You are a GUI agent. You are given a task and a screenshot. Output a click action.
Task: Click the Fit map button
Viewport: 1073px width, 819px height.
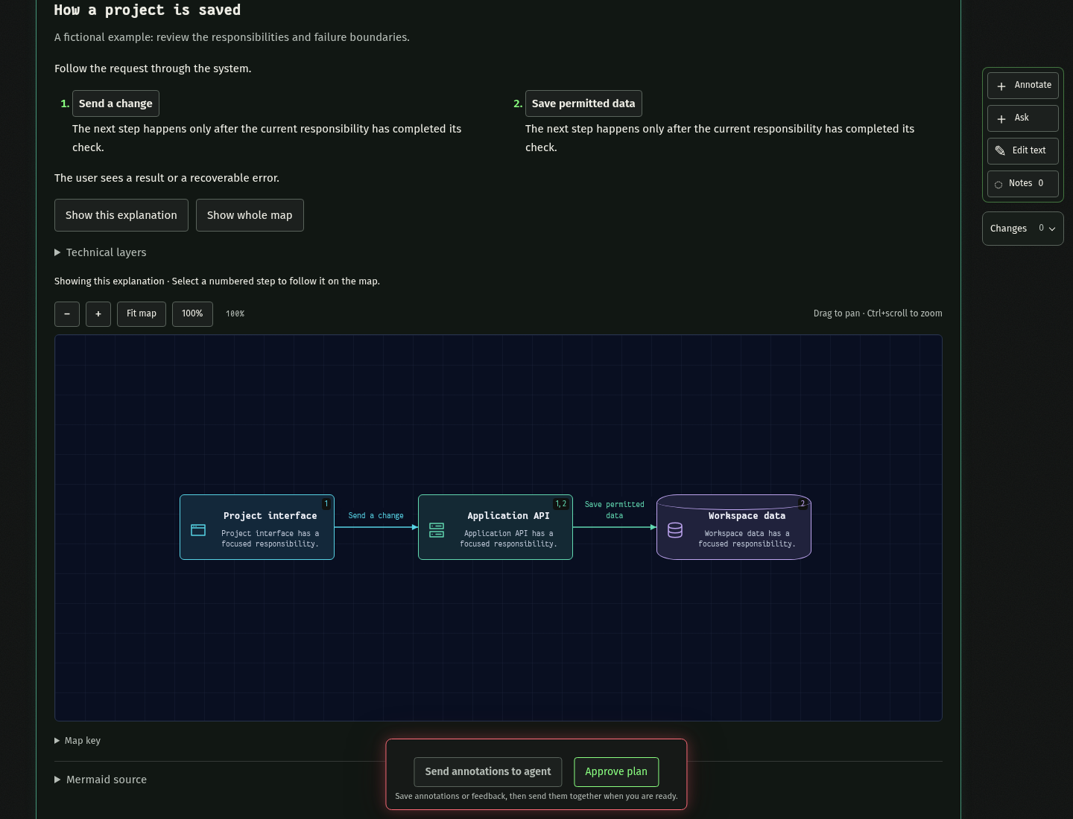tap(142, 314)
